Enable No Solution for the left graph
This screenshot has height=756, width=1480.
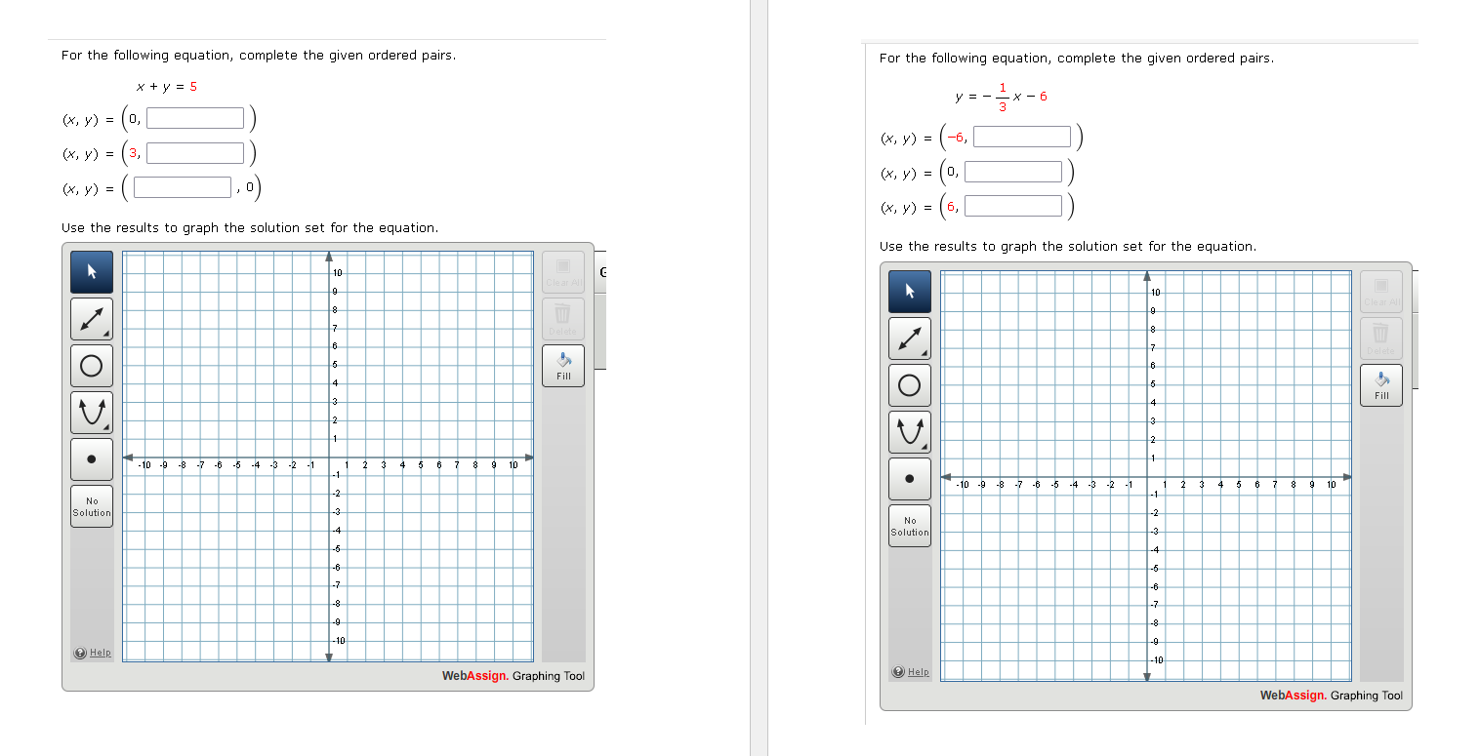tap(91, 505)
